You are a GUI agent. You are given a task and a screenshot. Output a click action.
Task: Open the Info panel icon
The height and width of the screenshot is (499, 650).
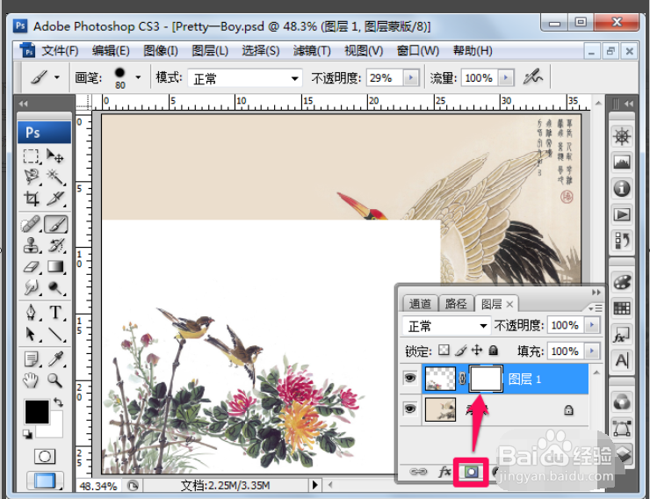point(622,189)
